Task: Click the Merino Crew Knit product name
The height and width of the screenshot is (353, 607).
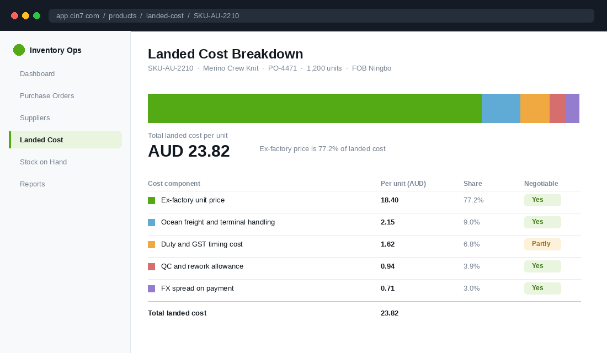Action: 231,68
